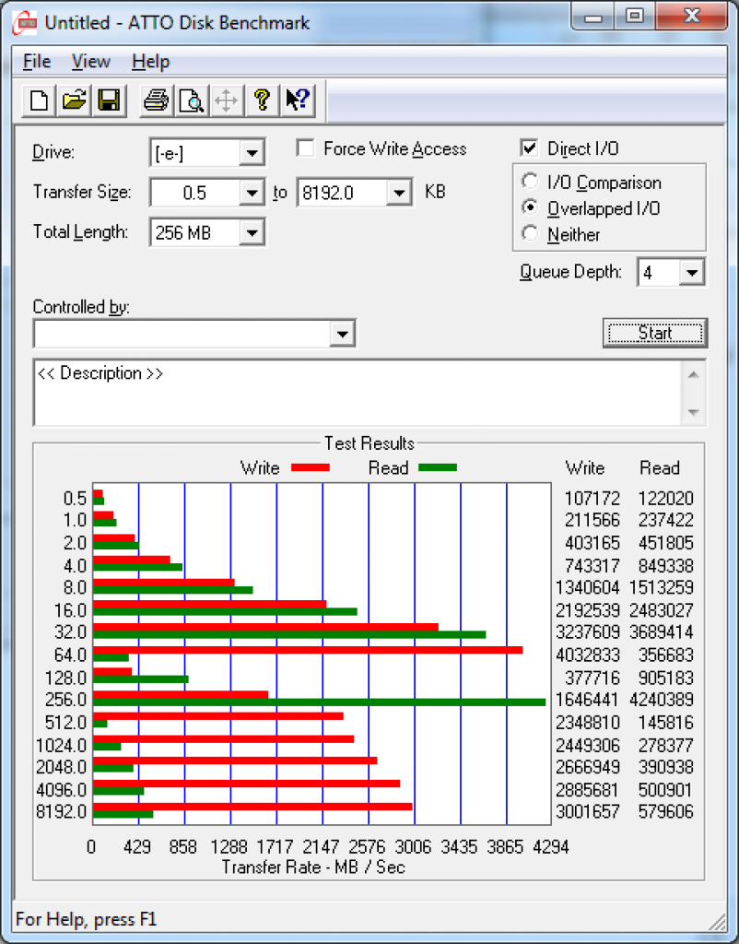Click read value 579606
Image resolution: width=739 pixels, height=944 pixels.
(x=665, y=811)
